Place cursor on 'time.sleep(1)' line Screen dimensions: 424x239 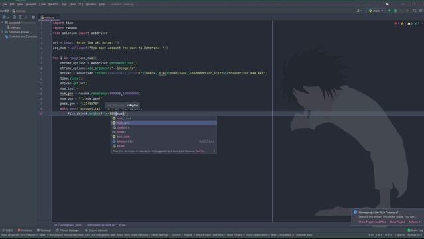tap(72, 78)
